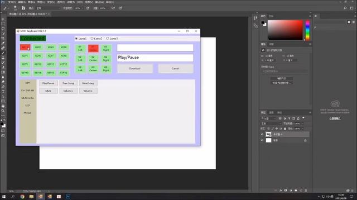This screenshot has width=357, height=200.
Task: Click the Download button
Action: pos(135,68)
